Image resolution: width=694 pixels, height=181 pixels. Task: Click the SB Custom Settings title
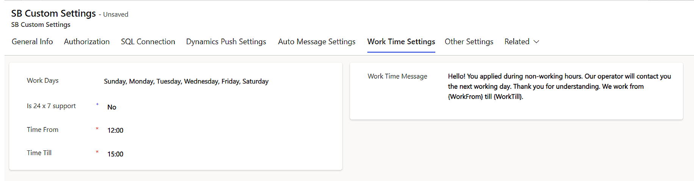pos(53,13)
